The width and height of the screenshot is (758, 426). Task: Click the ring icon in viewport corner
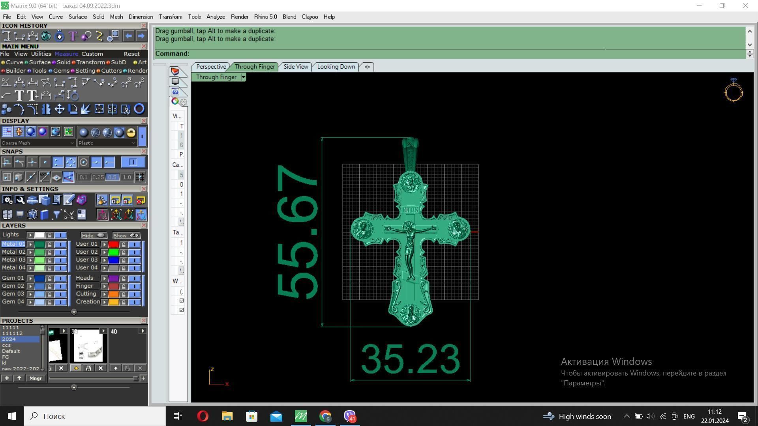(x=734, y=90)
